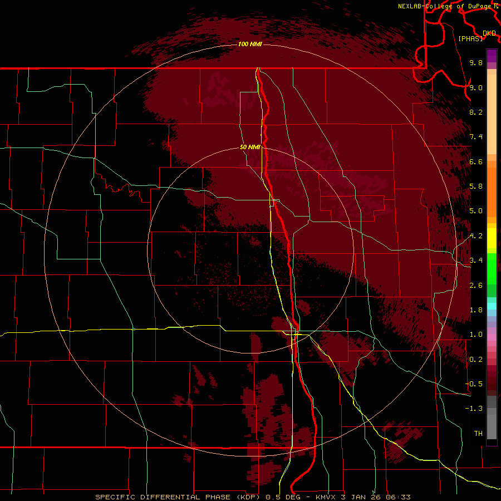This screenshot has height=501, width=501.
Task: Click the 100 NMI range ring label
Action: (x=250, y=44)
